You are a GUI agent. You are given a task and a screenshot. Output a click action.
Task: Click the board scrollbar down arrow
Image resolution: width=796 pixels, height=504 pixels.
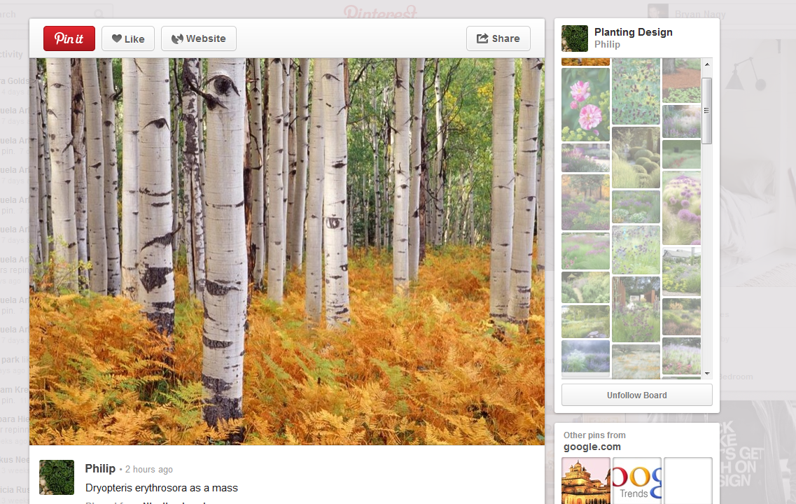click(706, 373)
